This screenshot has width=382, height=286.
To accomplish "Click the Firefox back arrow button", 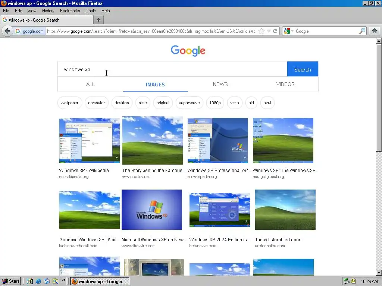I will tap(7, 31).
